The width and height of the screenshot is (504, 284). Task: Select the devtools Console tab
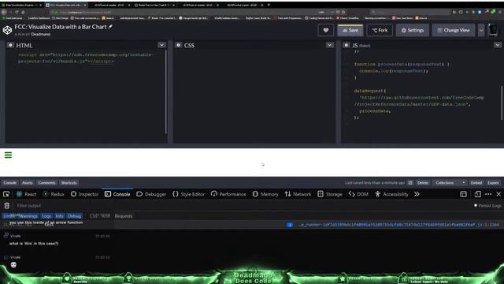point(117,194)
